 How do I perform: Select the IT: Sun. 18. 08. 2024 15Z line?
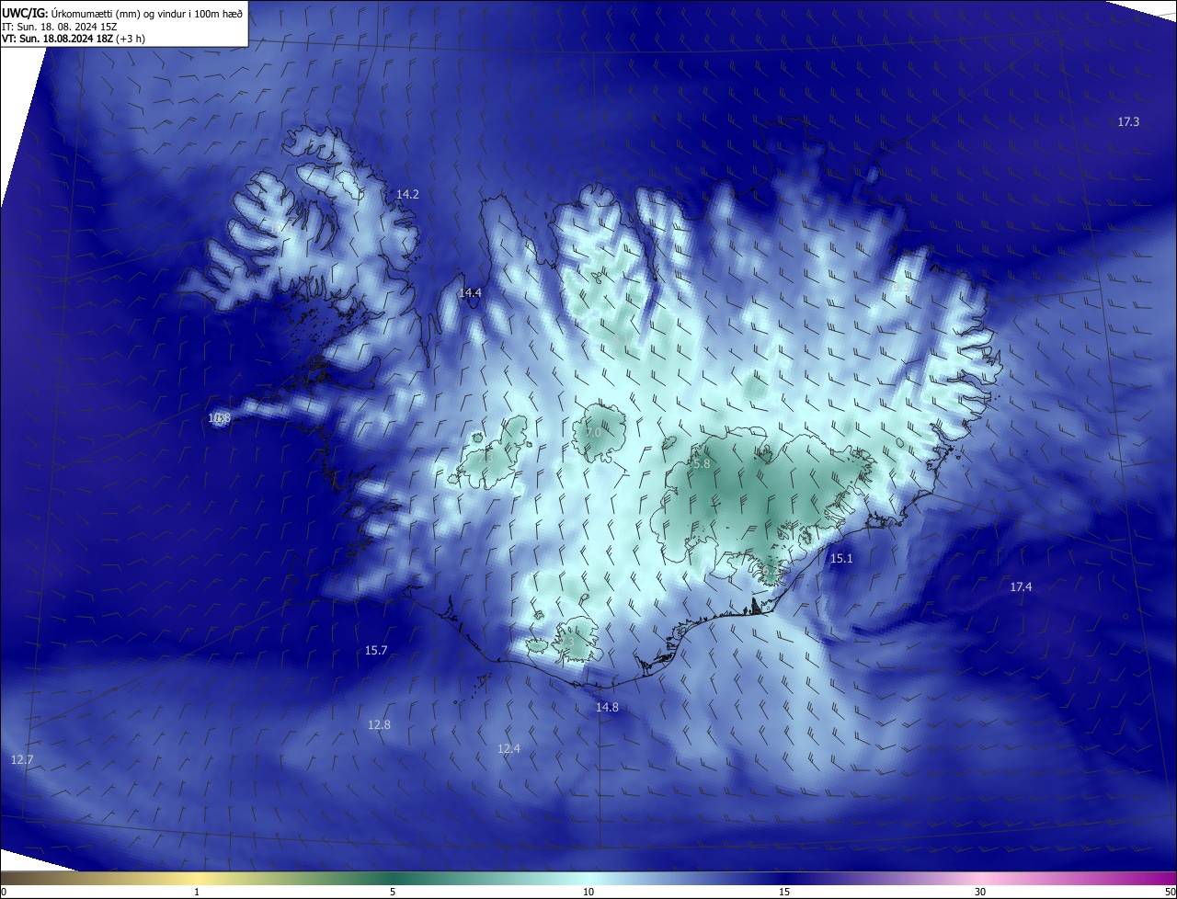(60, 26)
